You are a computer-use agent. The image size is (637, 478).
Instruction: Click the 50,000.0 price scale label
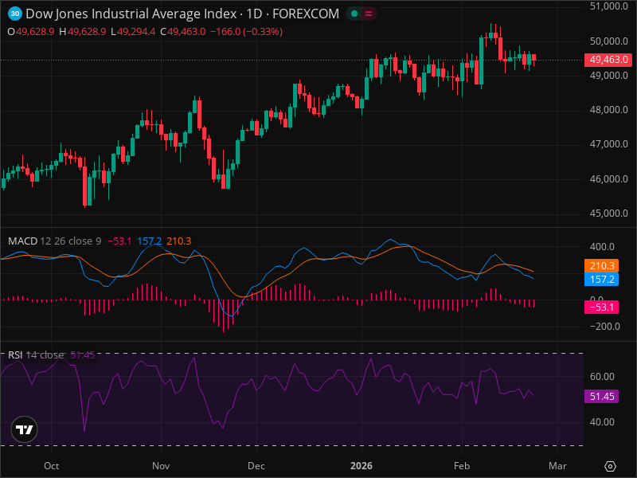click(609, 41)
